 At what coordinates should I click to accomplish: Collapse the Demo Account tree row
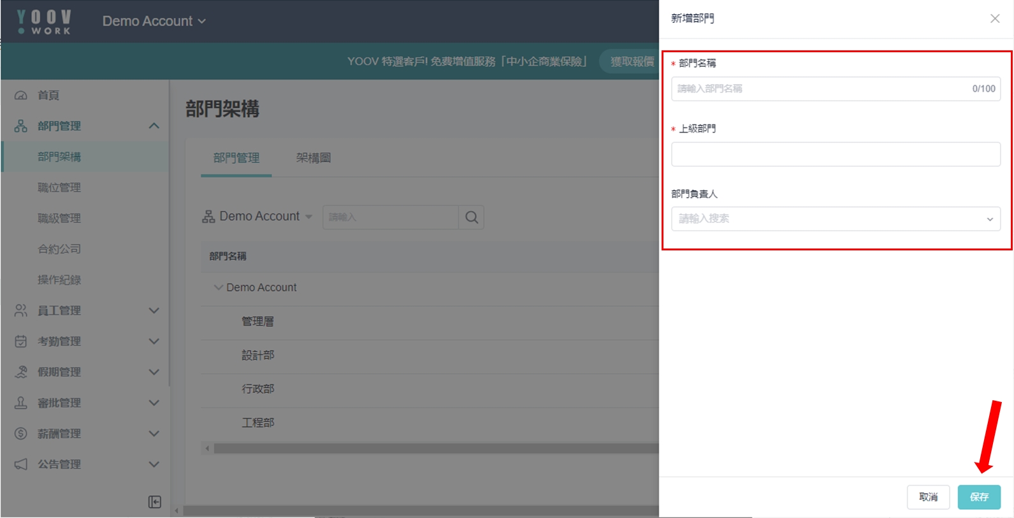click(219, 287)
